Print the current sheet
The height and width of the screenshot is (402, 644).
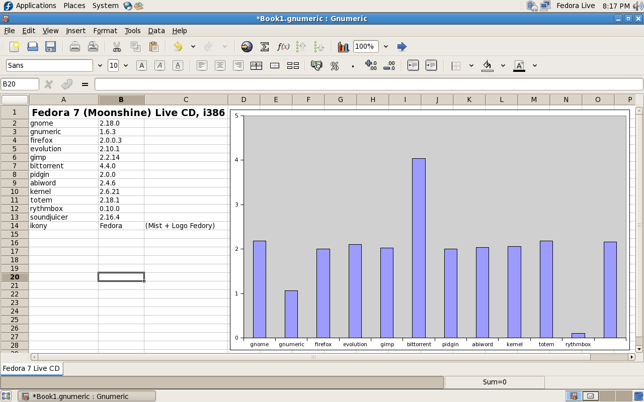pyautogui.click(x=75, y=47)
